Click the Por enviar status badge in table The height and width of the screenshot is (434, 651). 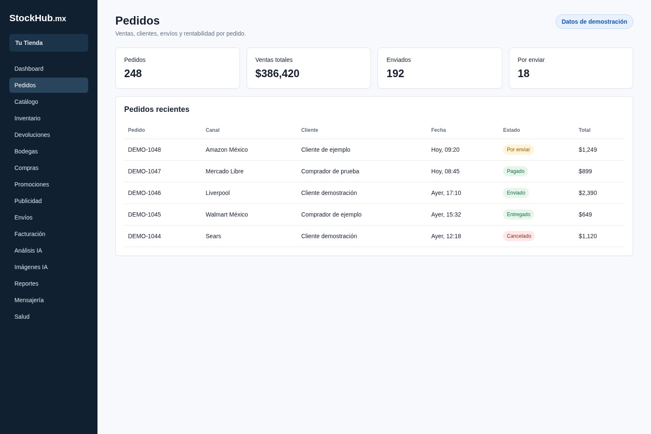point(518,150)
